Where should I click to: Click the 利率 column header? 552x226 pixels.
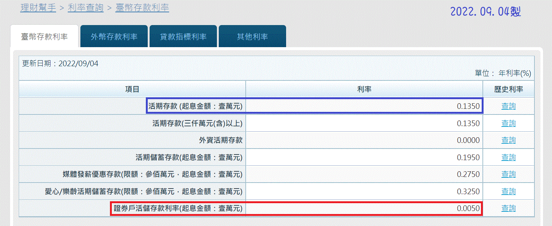[x=364, y=89]
